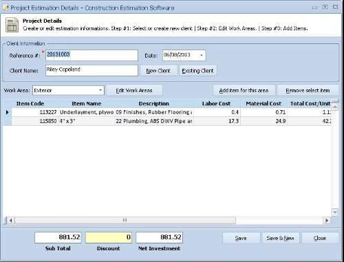This screenshot has height=262, width=344.
Task: Click the 'Underlayment, plywo' item name cell
Action: point(87,112)
